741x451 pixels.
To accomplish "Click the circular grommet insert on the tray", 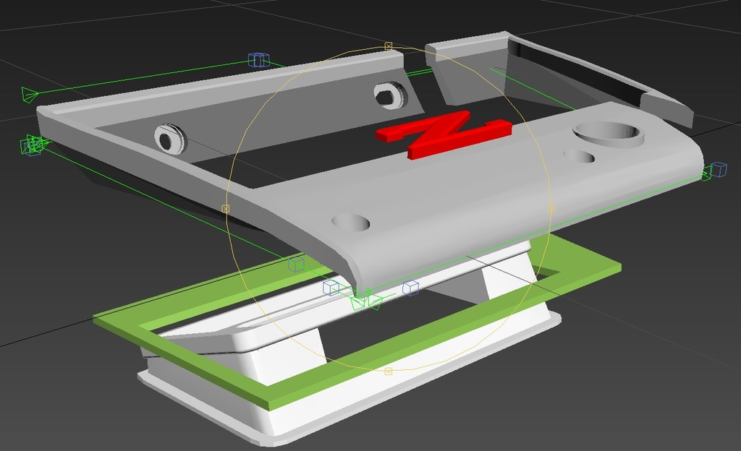I will [x=168, y=137].
